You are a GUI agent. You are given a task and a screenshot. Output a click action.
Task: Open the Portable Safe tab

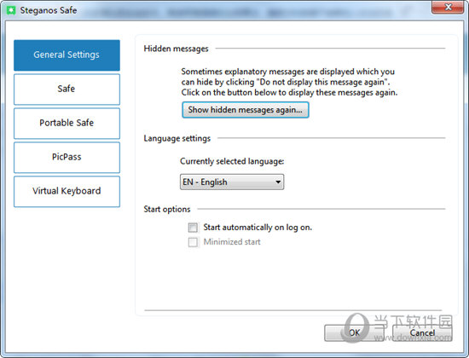coord(67,124)
